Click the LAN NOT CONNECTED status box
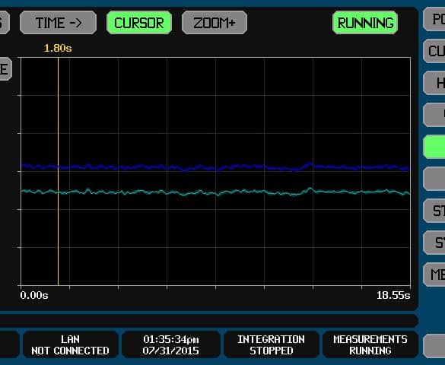Screen dimensions: 445x365 (71, 345)
